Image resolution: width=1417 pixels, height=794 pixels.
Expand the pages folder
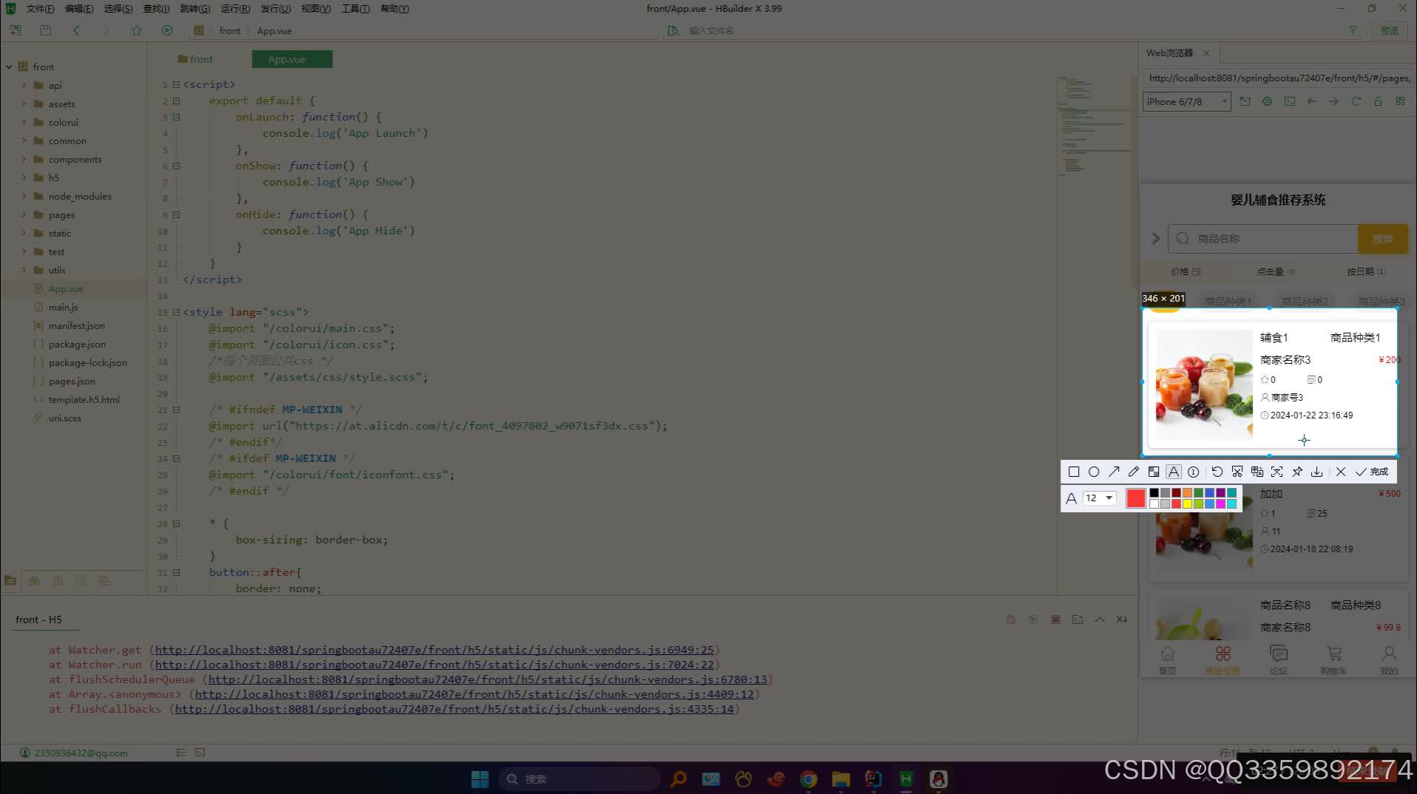[24, 214]
